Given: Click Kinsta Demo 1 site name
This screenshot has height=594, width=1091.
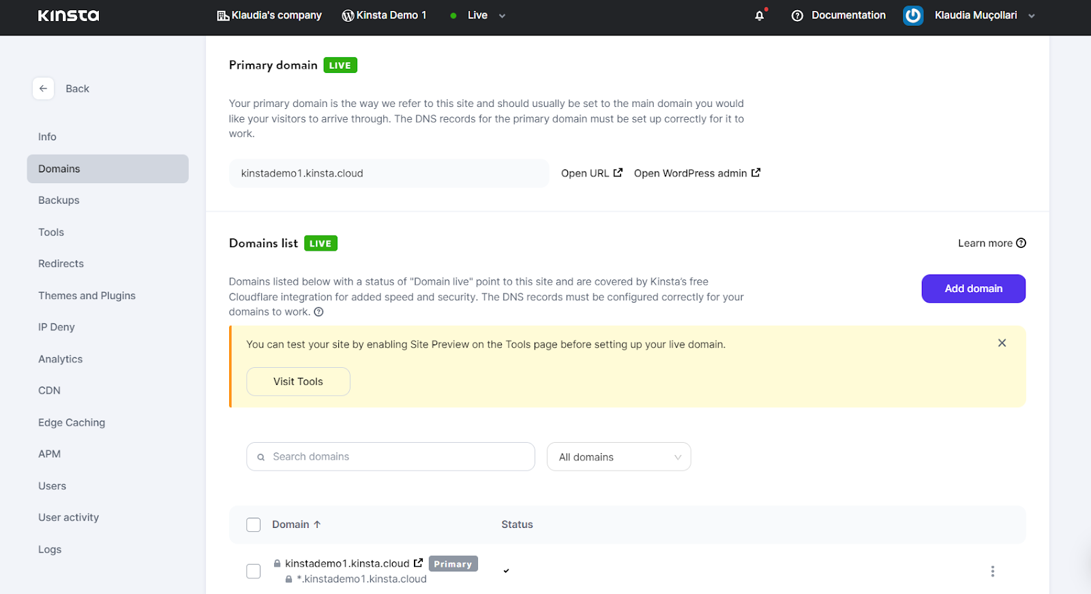Looking at the screenshot, I should click(391, 15).
